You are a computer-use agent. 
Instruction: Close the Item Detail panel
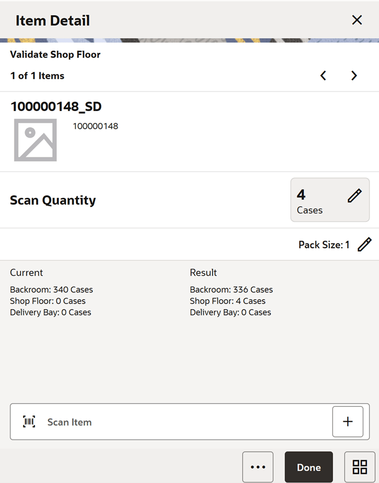pos(357,20)
